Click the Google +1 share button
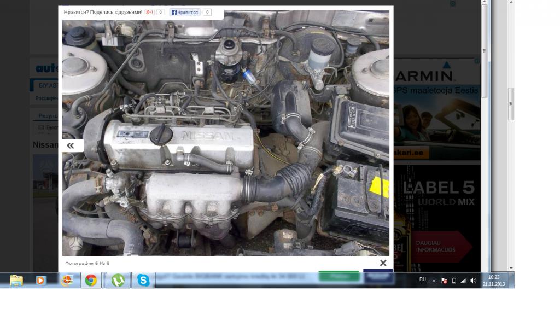Screen dimensions: 560x315 (x=150, y=12)
